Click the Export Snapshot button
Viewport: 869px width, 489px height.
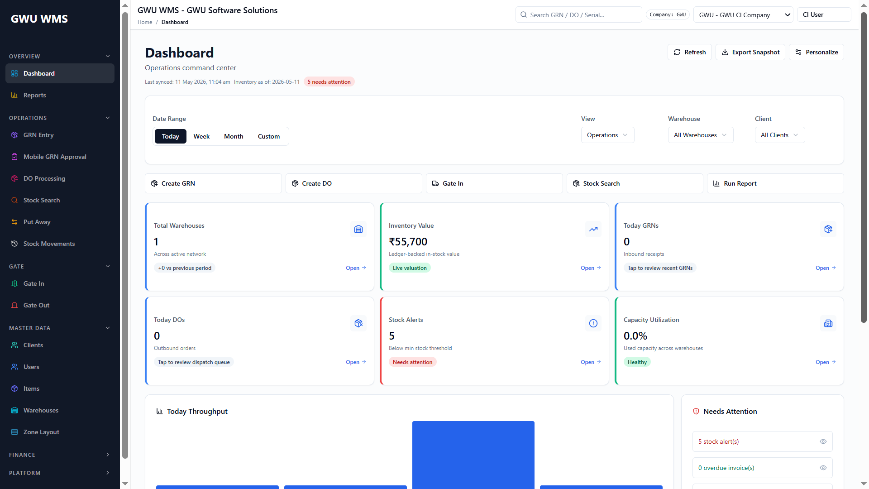click(x=750, y=52)
